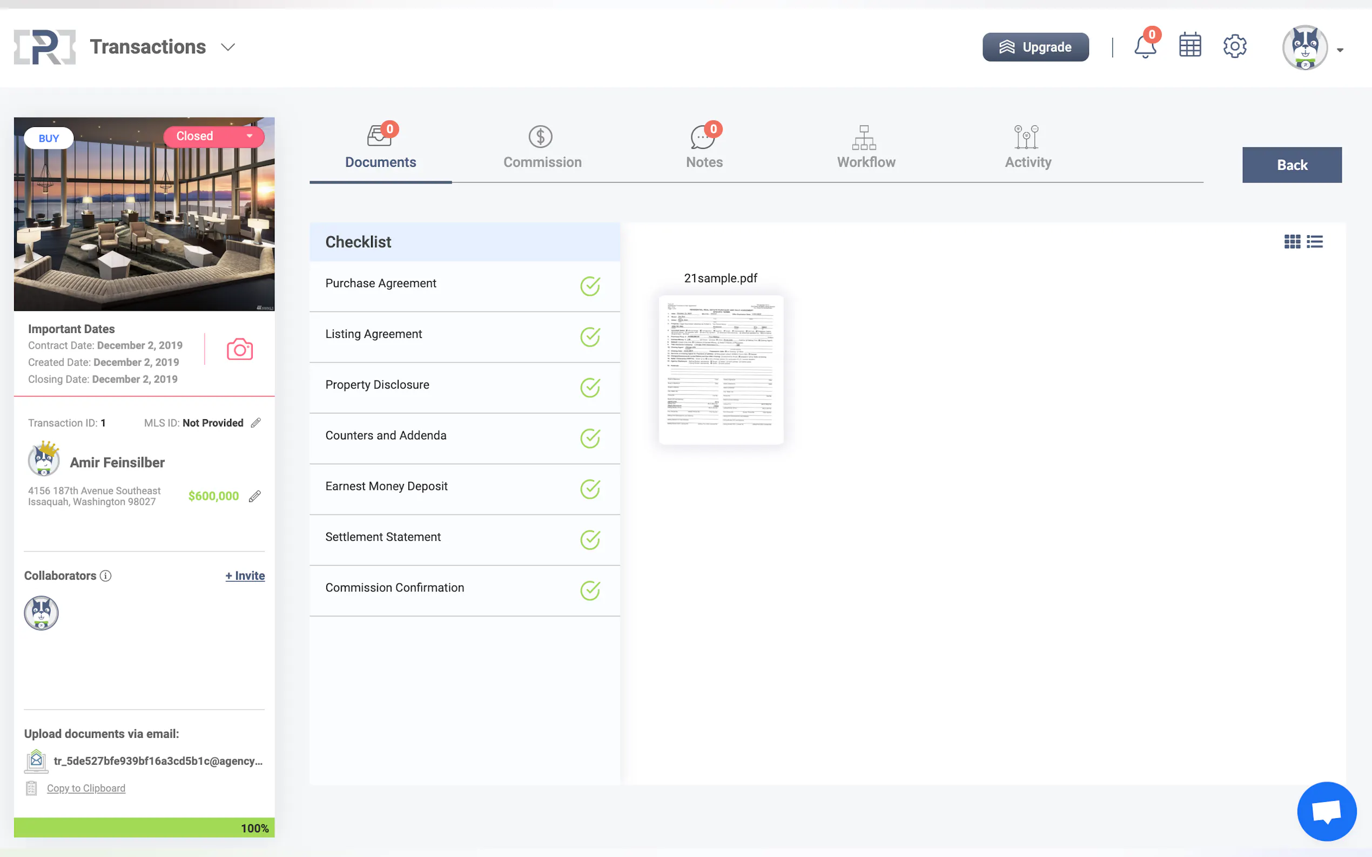
Task: Click the property photo image
Action: click(144, 214)
